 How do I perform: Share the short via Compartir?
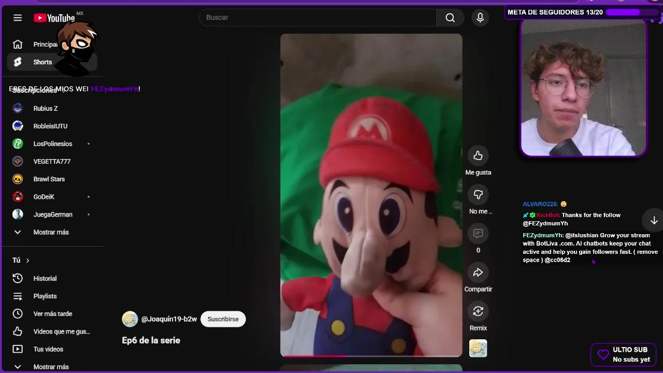[x=478, y=272]
